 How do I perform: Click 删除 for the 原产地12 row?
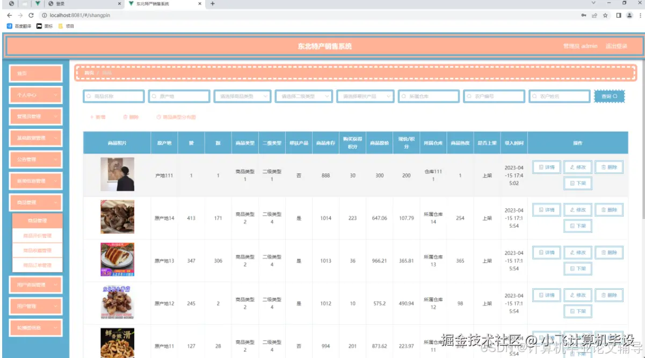(x=609, y=295)
